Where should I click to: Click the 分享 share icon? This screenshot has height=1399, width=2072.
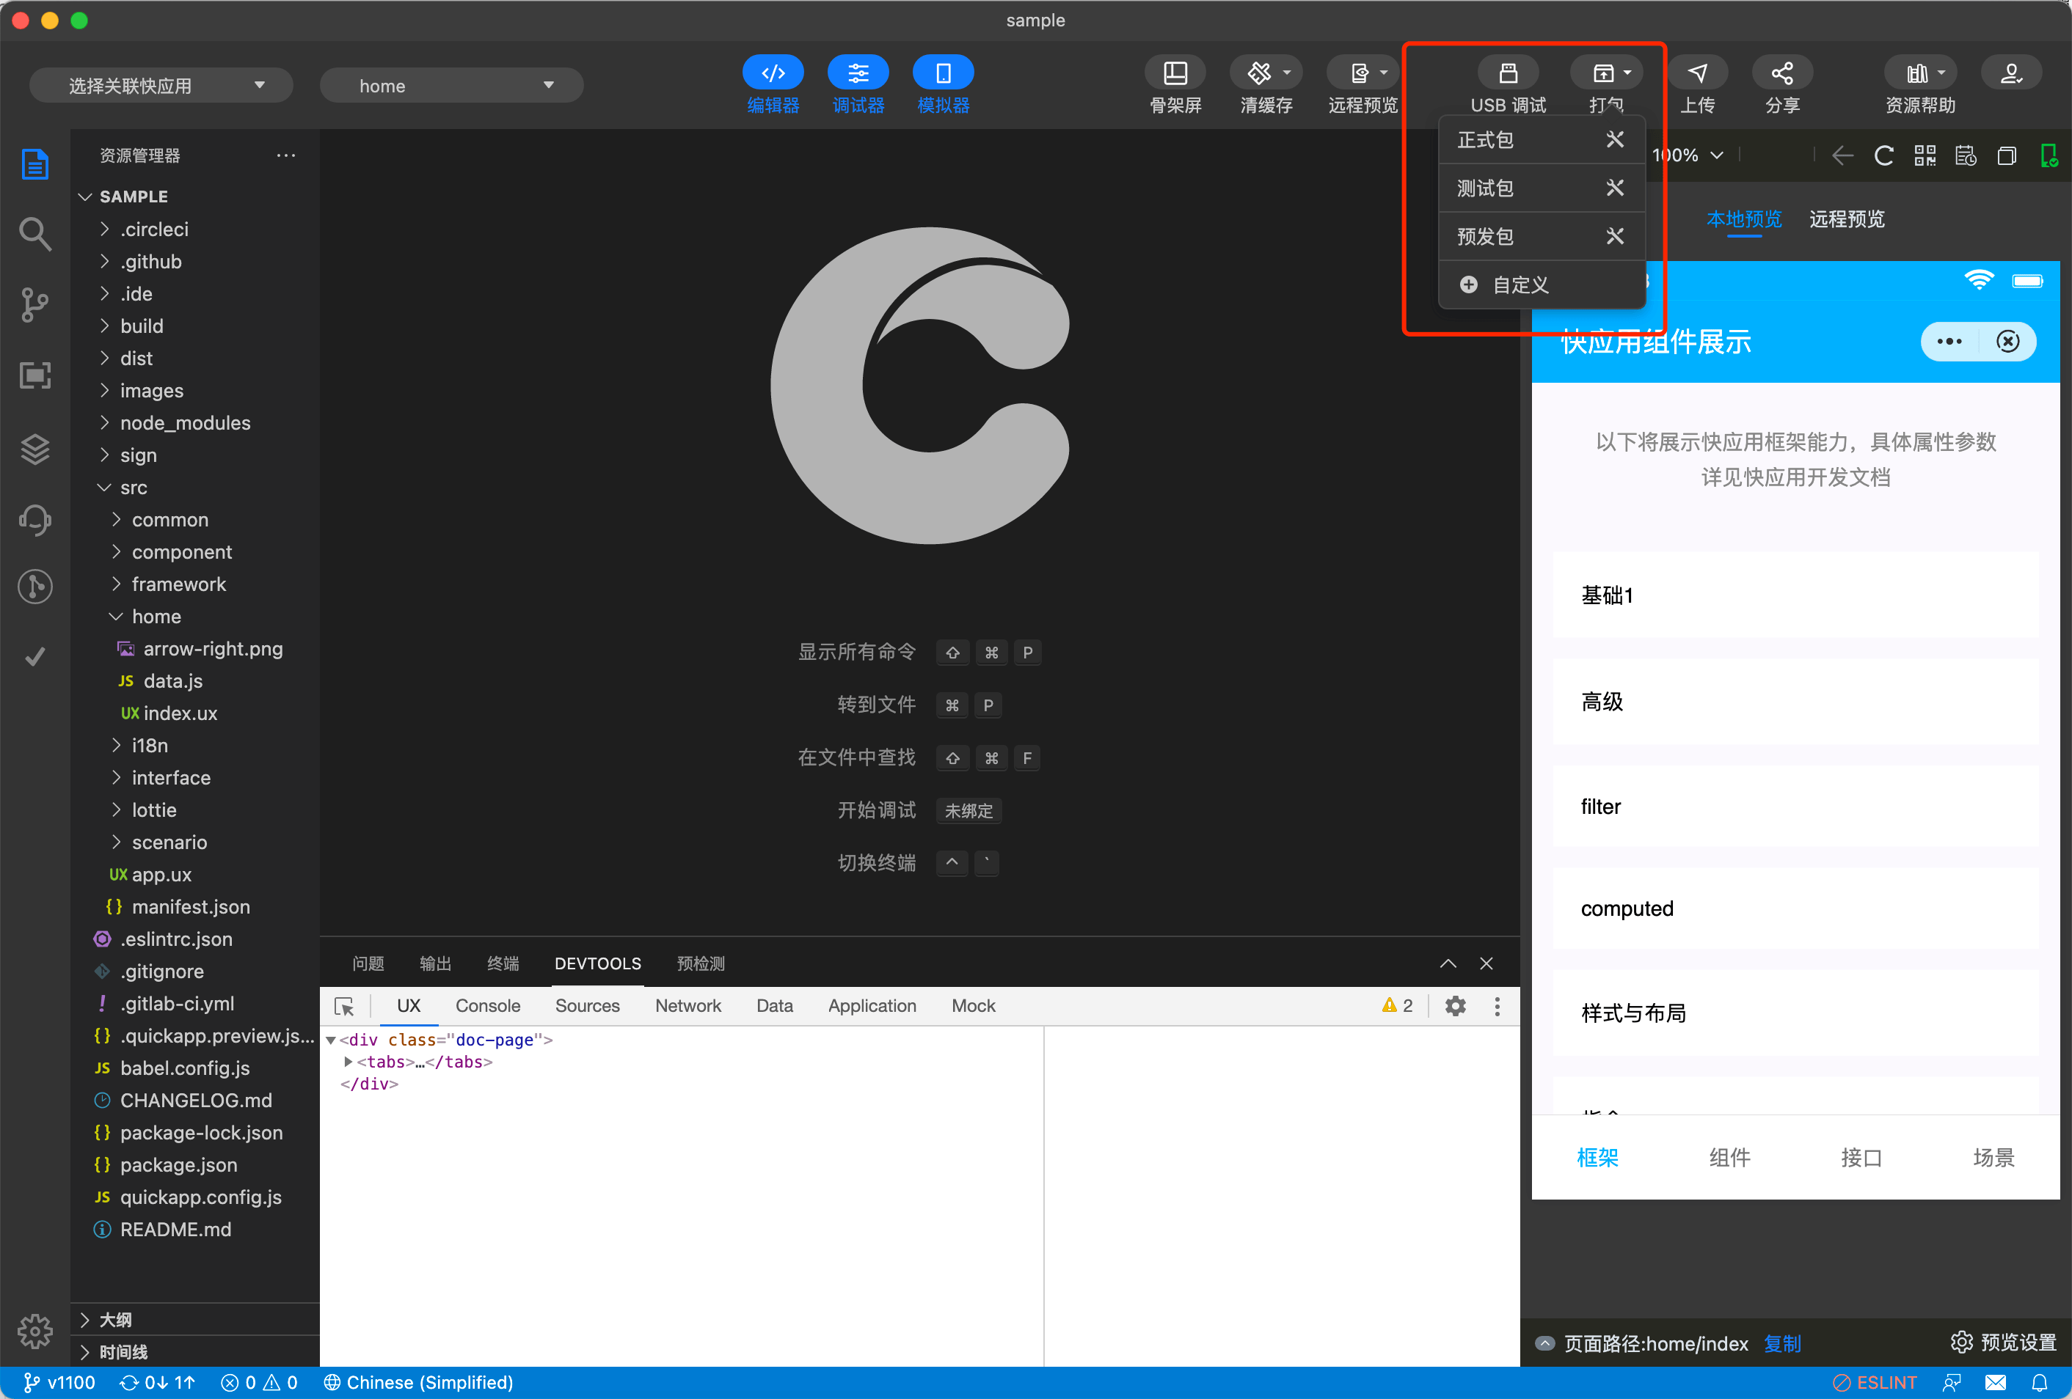pyautogui.click(x=1781, y=73)
